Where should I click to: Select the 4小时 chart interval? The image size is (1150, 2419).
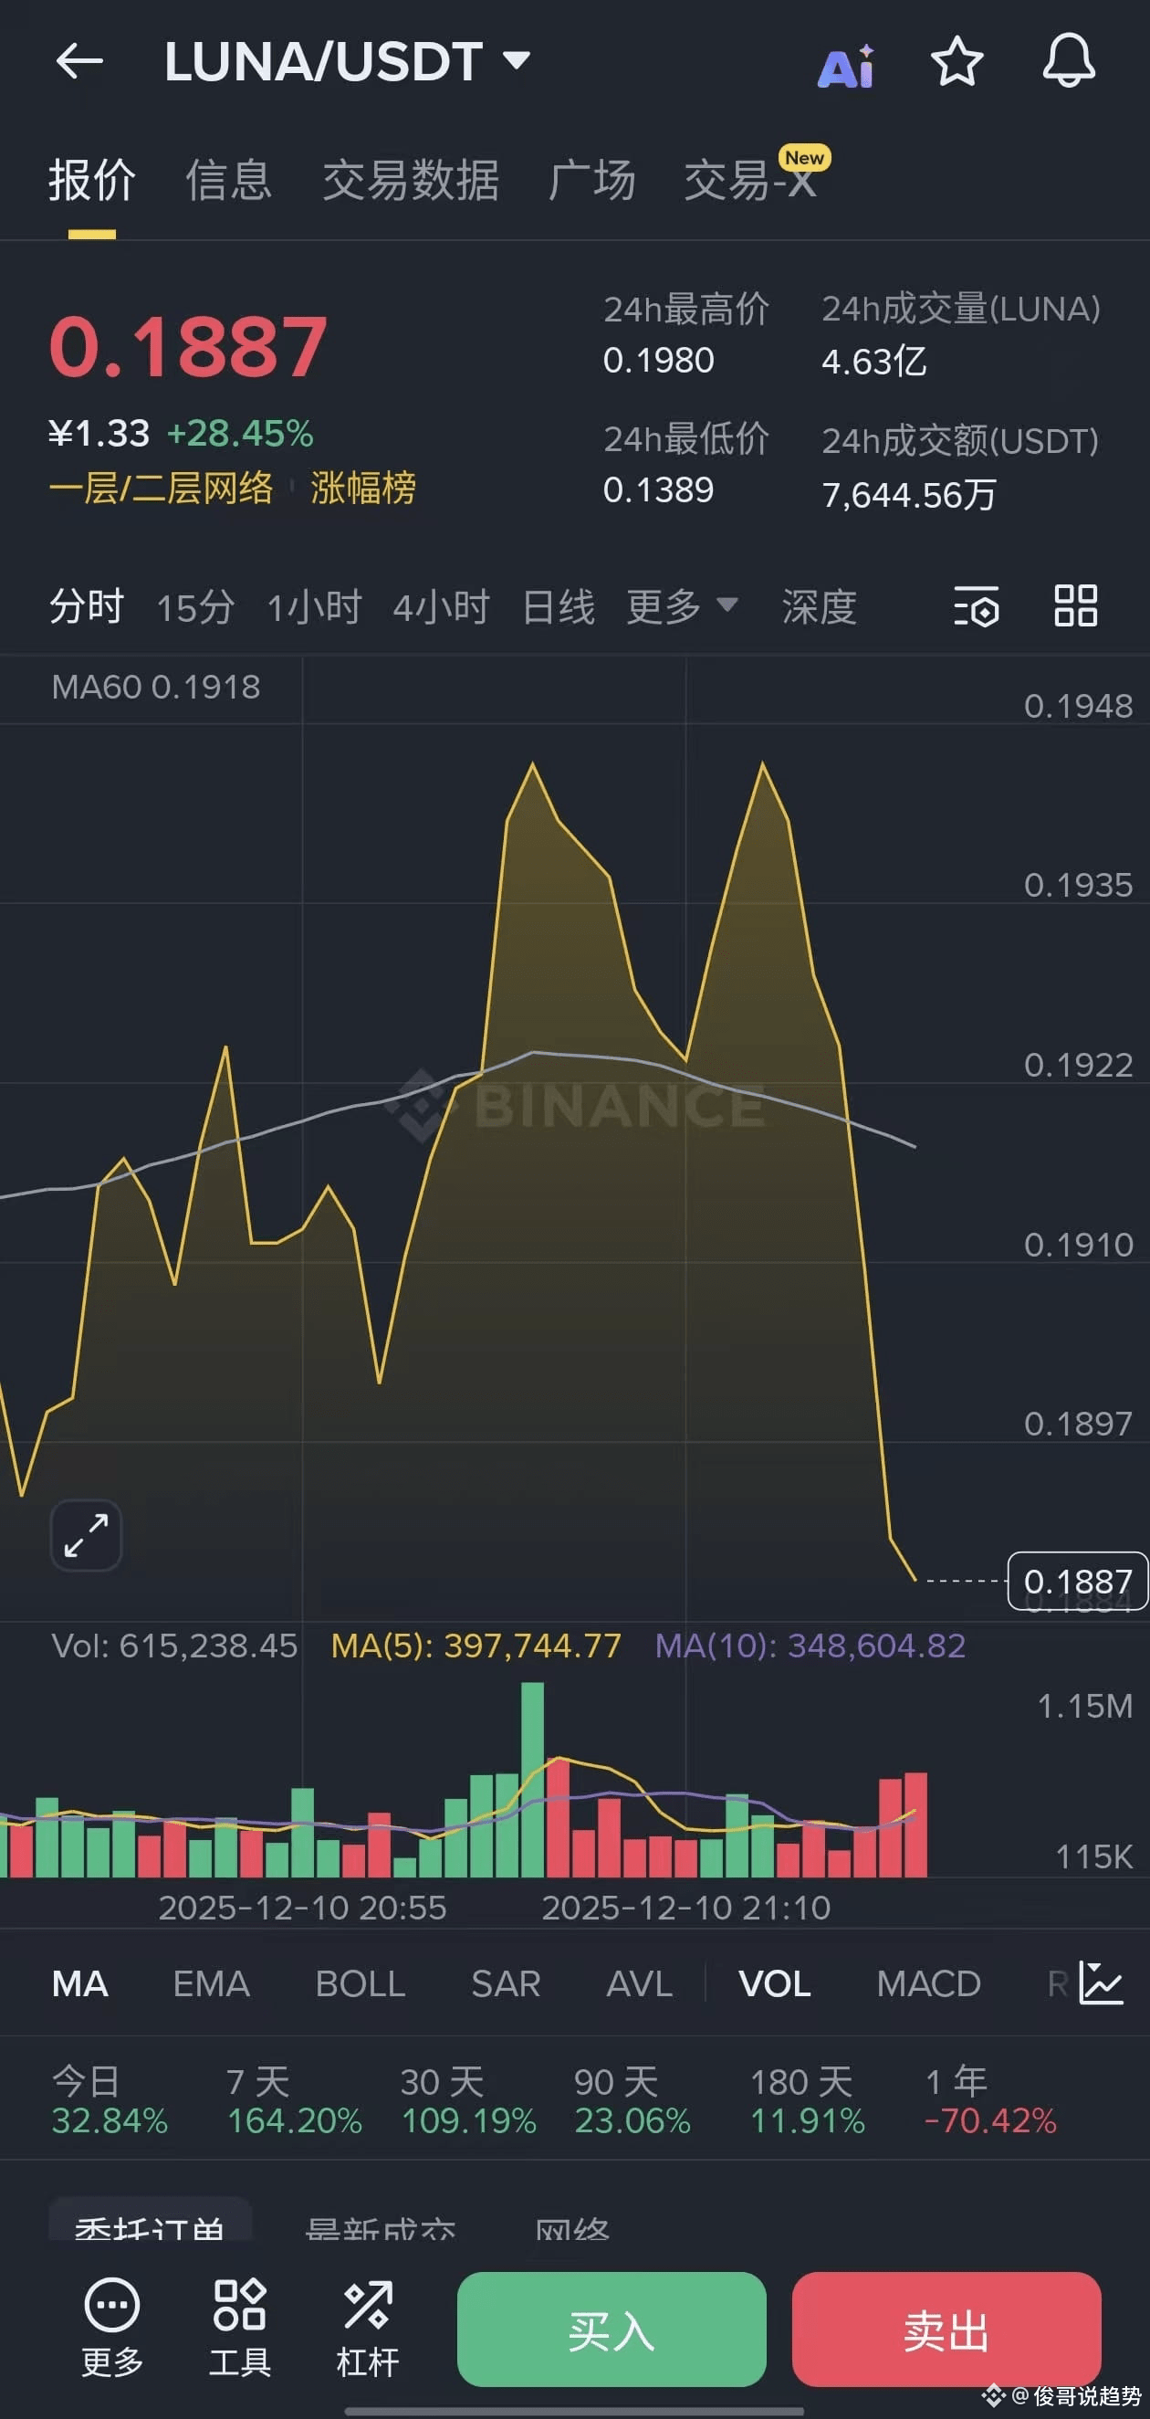tap(441, 606)
